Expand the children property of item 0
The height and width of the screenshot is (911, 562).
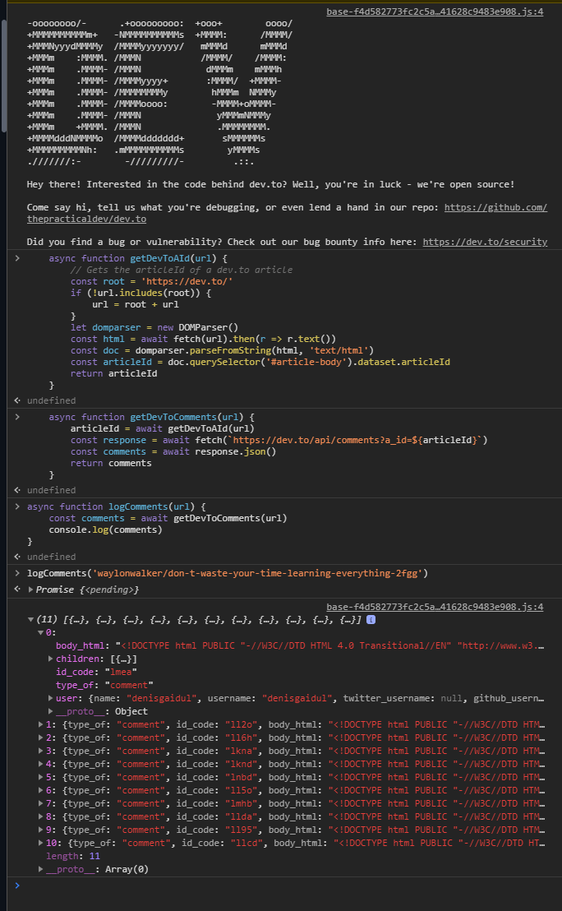point(51,659)
